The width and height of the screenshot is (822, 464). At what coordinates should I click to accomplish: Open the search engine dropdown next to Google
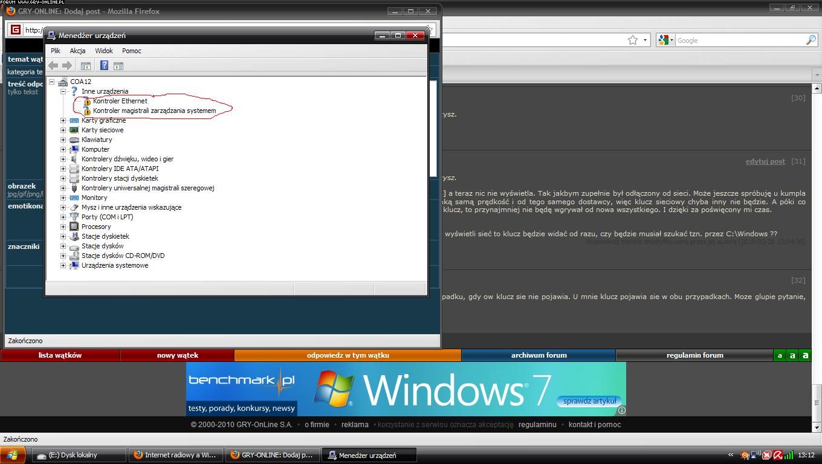point(665,40)
